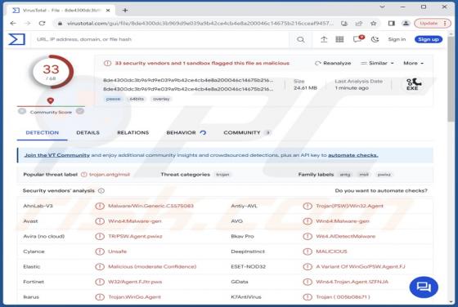Click the info icon beside Security vendors' analysis
This screenshot has width=458, height=307.
click(x=101, y=191)
